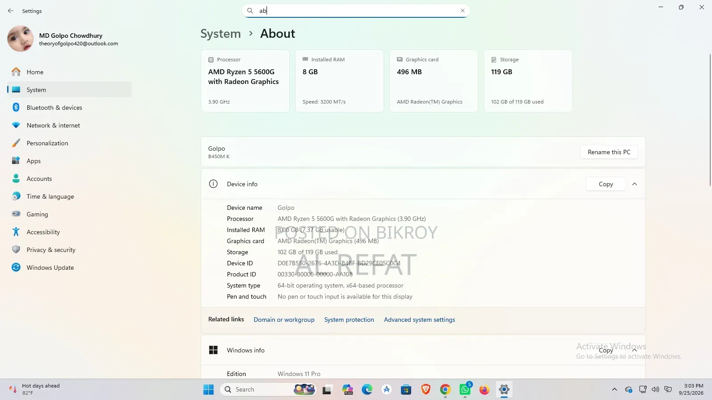Click the System breadcrumb link

(x=220, y=34)
